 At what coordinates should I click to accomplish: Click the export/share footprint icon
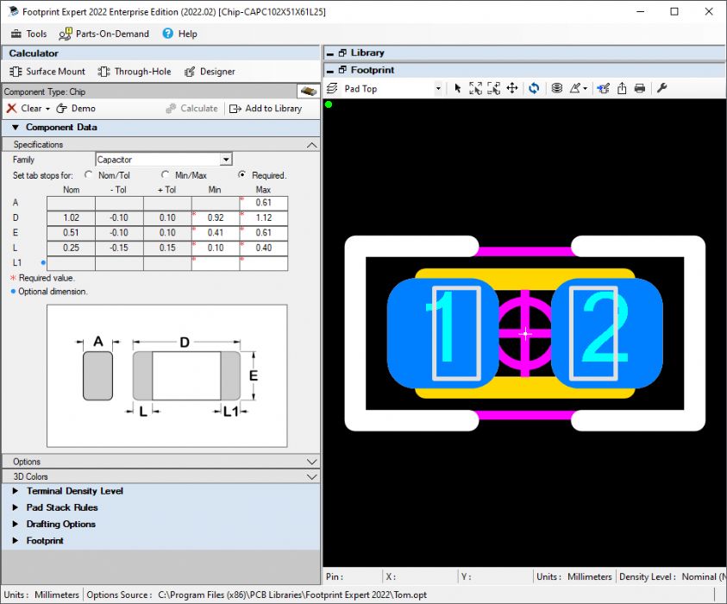pyautogui.click(x=621, y=88)
